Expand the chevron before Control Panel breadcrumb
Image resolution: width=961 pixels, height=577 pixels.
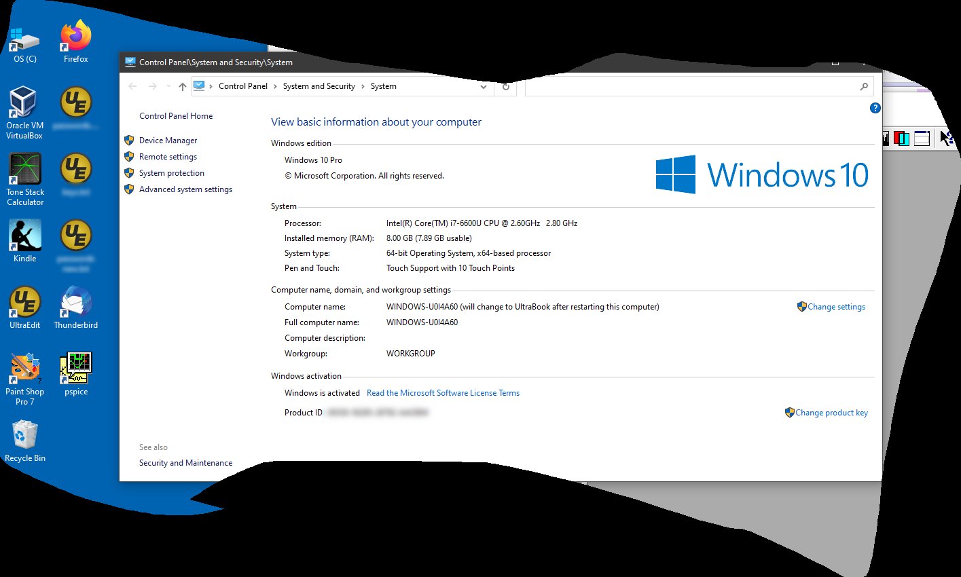pyautogui.click(x=211, y=86)
